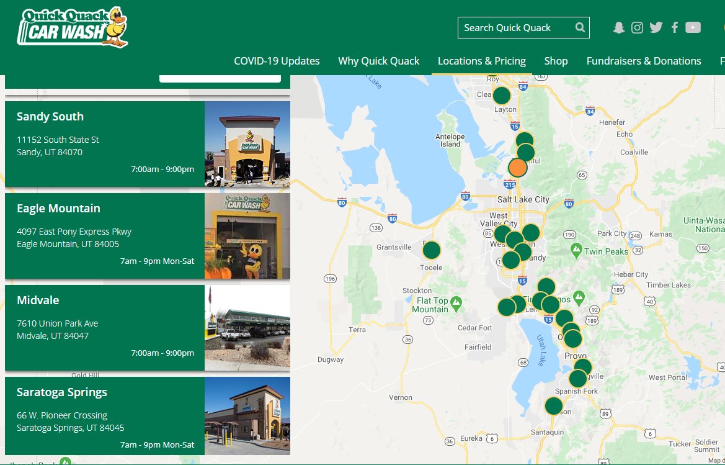Open Quick Quack's Twitter page

656,28
